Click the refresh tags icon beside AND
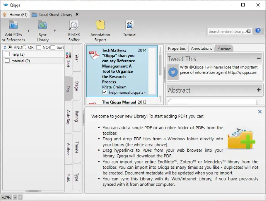 pos(5,47)
